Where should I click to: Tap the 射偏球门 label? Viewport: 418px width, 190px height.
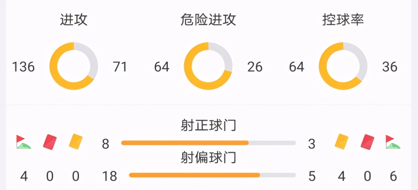click(x=208, y=157)
